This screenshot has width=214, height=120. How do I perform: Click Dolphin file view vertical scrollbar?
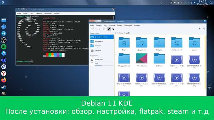[x=205, y=62]
